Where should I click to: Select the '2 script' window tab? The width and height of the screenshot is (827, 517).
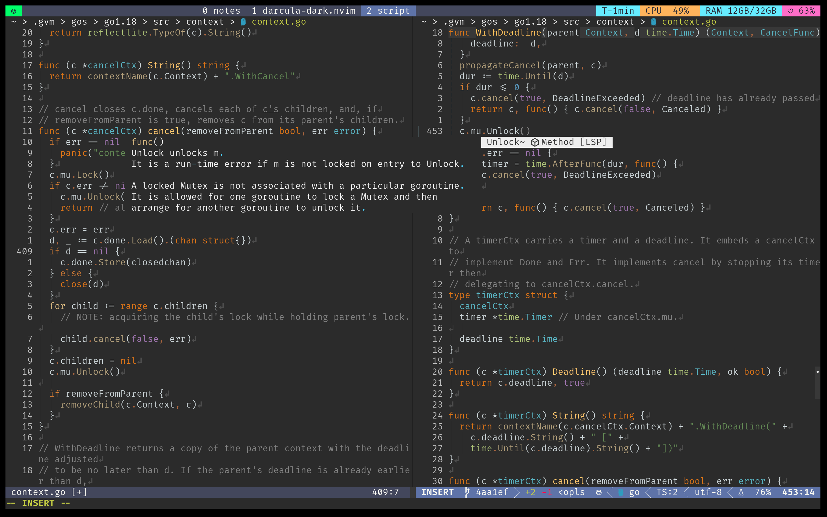click(388, 11)
